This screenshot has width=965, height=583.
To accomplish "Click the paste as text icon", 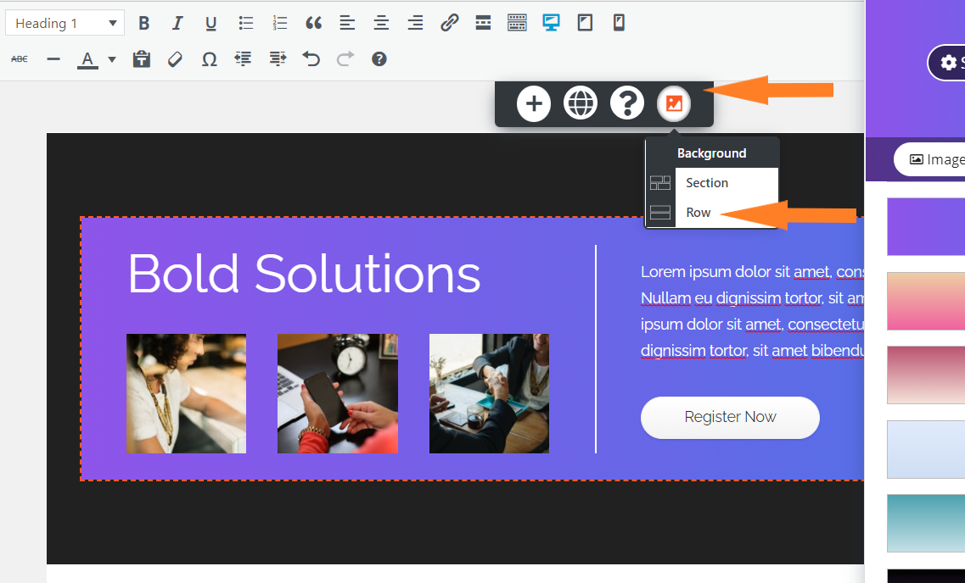I will (x=142, y=59).
